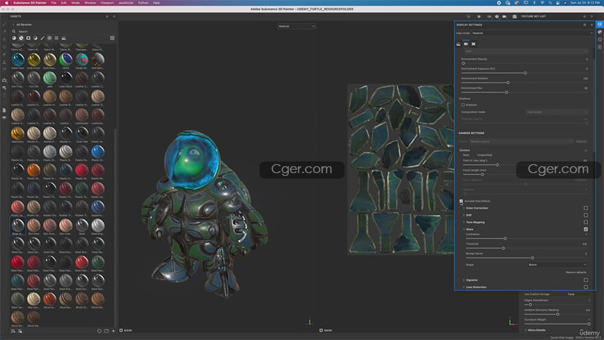Enable Vignette checkbox
604x340 pixels.
pos(585,280)
